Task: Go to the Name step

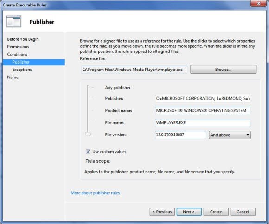Action: (x=13, y=77)
